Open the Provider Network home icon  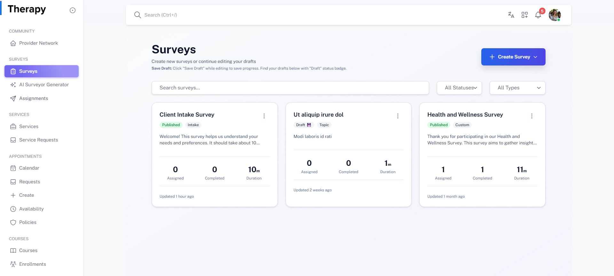coord(13,43)
